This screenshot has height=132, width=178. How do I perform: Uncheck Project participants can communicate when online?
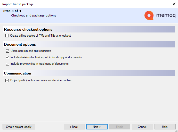(7, 80)
